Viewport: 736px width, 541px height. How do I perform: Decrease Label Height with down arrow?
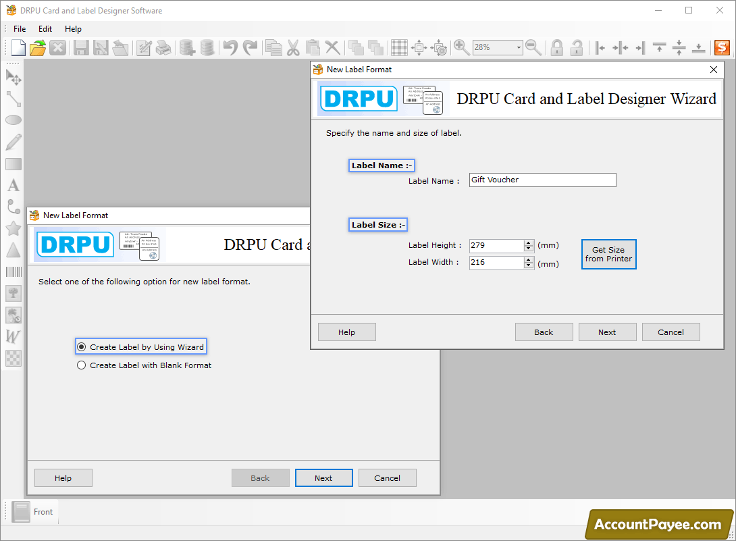[x=529, y=249]
